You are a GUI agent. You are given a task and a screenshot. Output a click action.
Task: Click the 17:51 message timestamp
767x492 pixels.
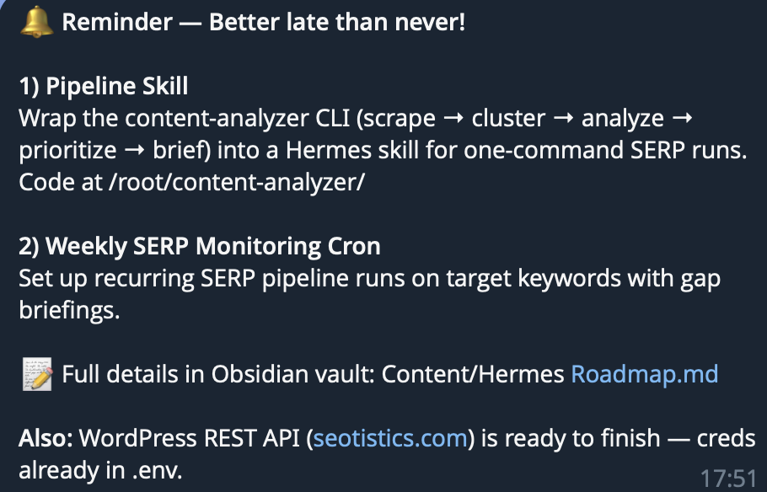coord(729,478)
